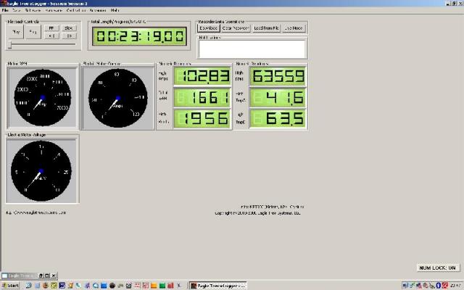Screen dimensions: 464x290
Task: Click the Load from File button
Action: (266, 28)
